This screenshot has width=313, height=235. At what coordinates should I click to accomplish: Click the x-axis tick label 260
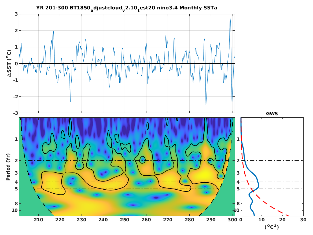click(146, 220)
